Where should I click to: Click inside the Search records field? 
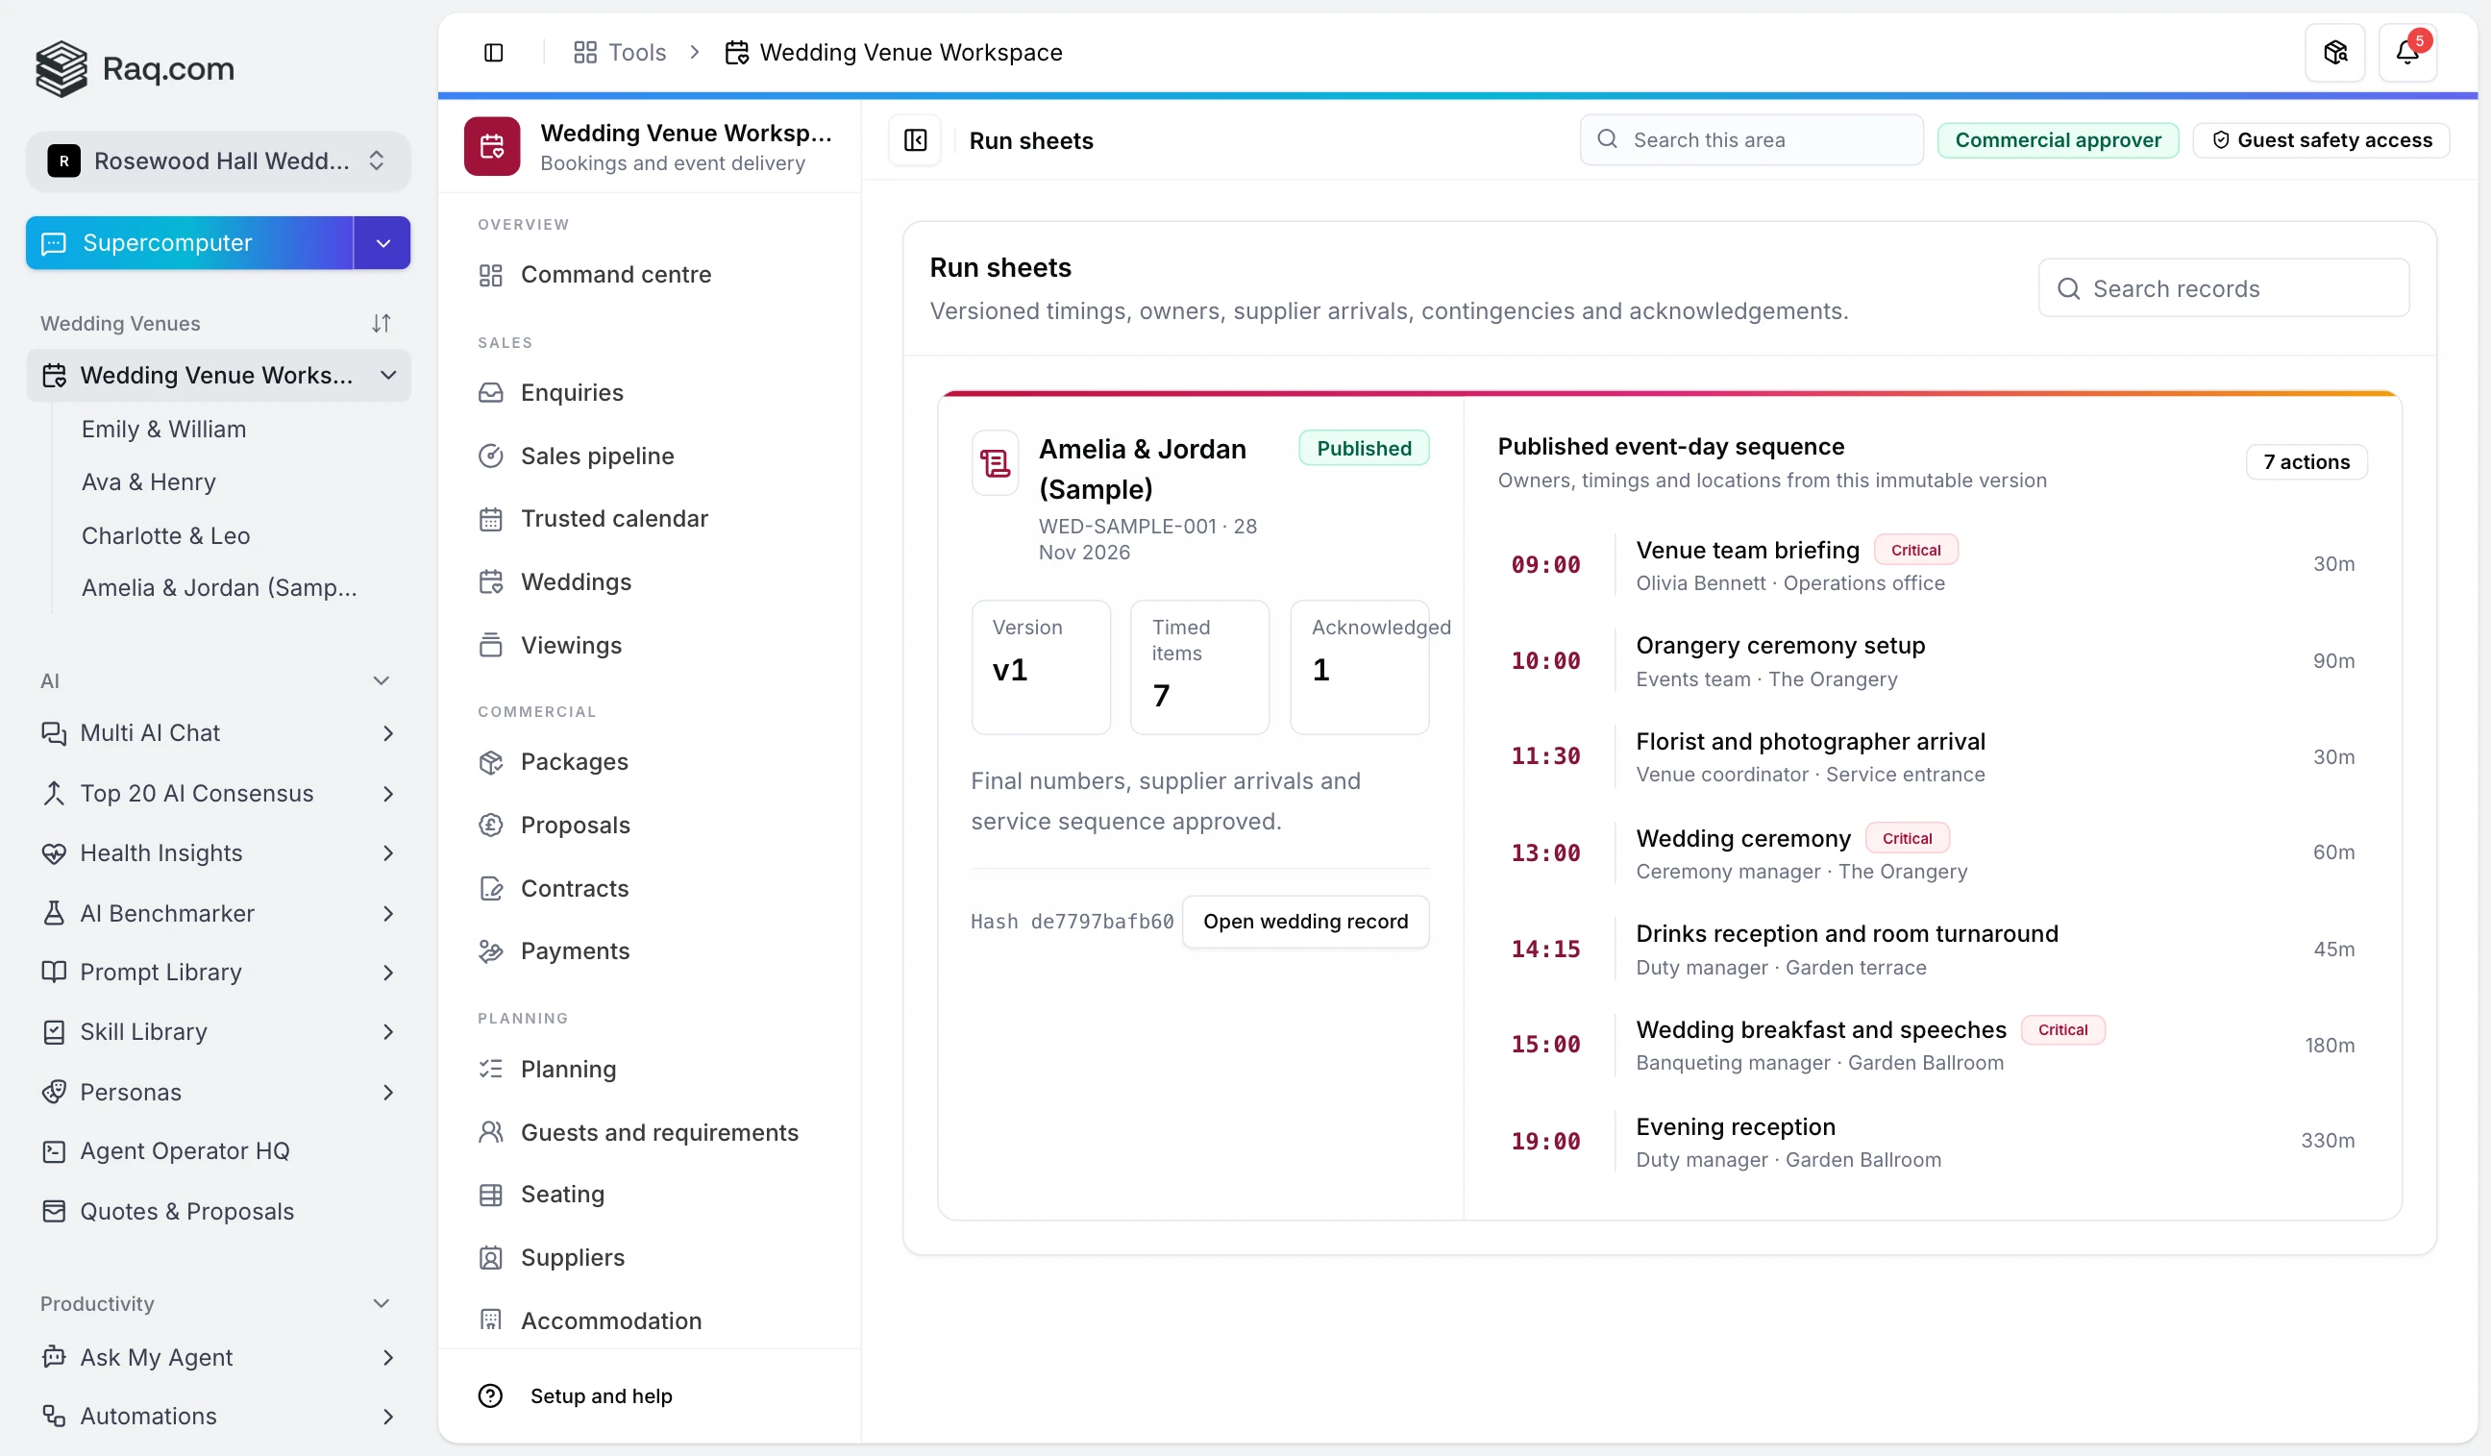2223,288
